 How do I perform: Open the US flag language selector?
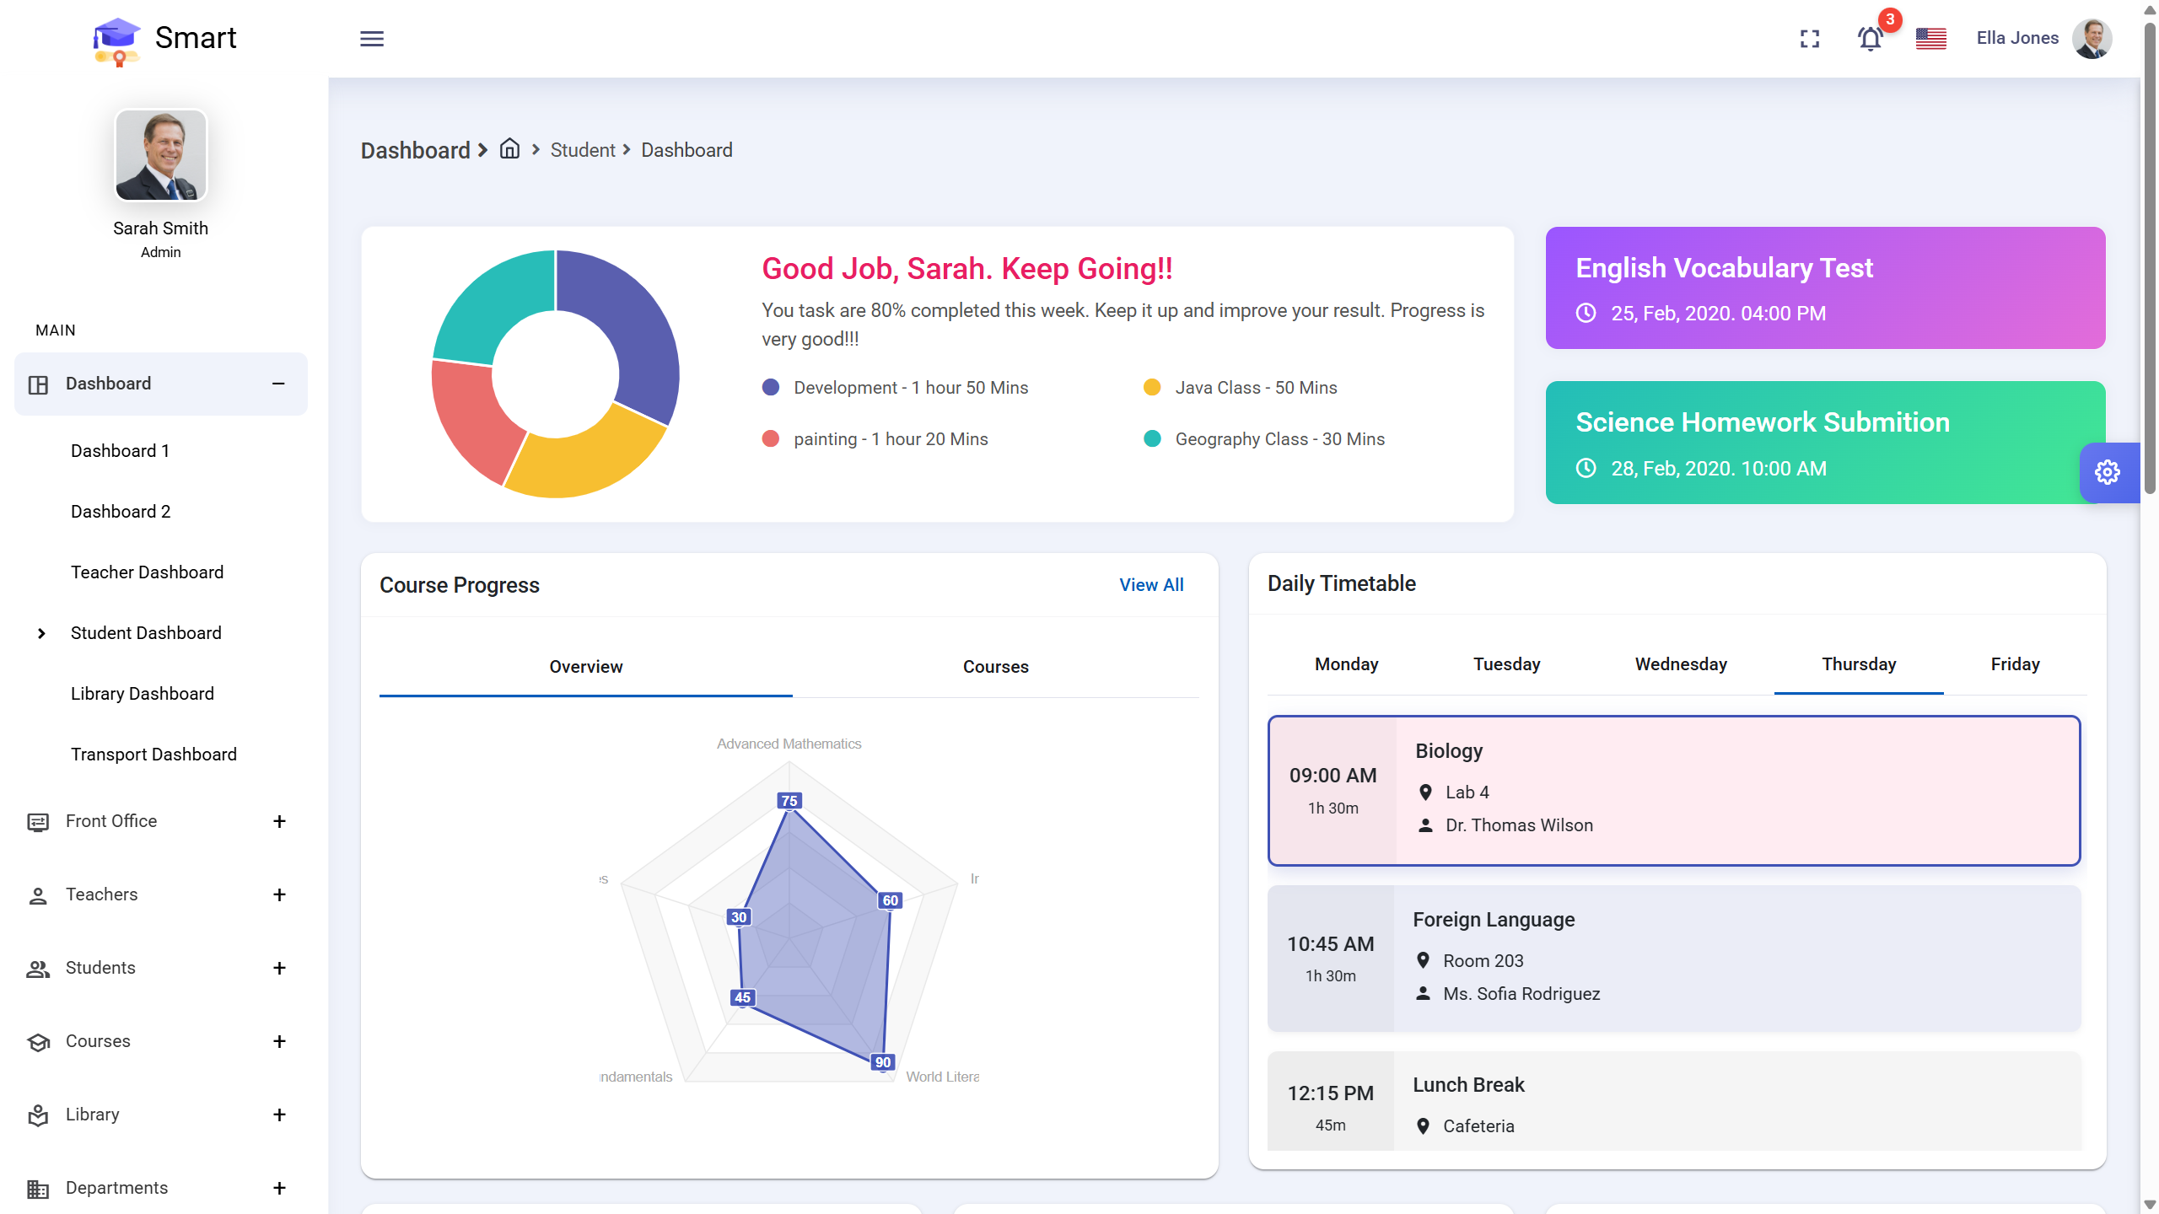(x=1930, y=39)
